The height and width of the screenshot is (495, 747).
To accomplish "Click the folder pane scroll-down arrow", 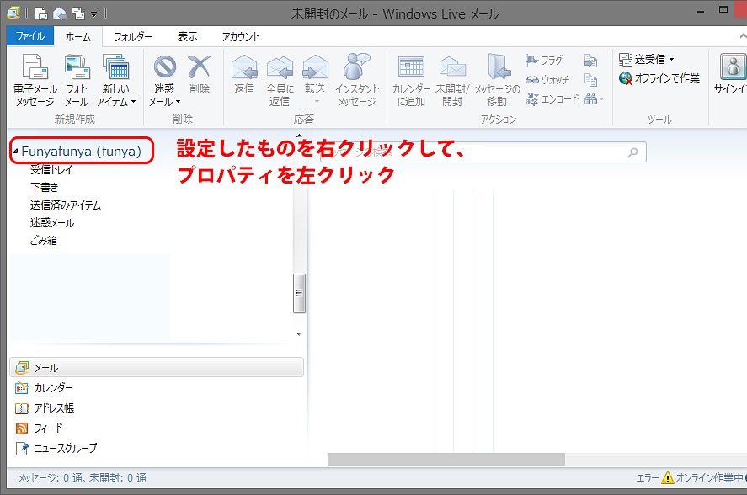I will (x=299, y=334).
